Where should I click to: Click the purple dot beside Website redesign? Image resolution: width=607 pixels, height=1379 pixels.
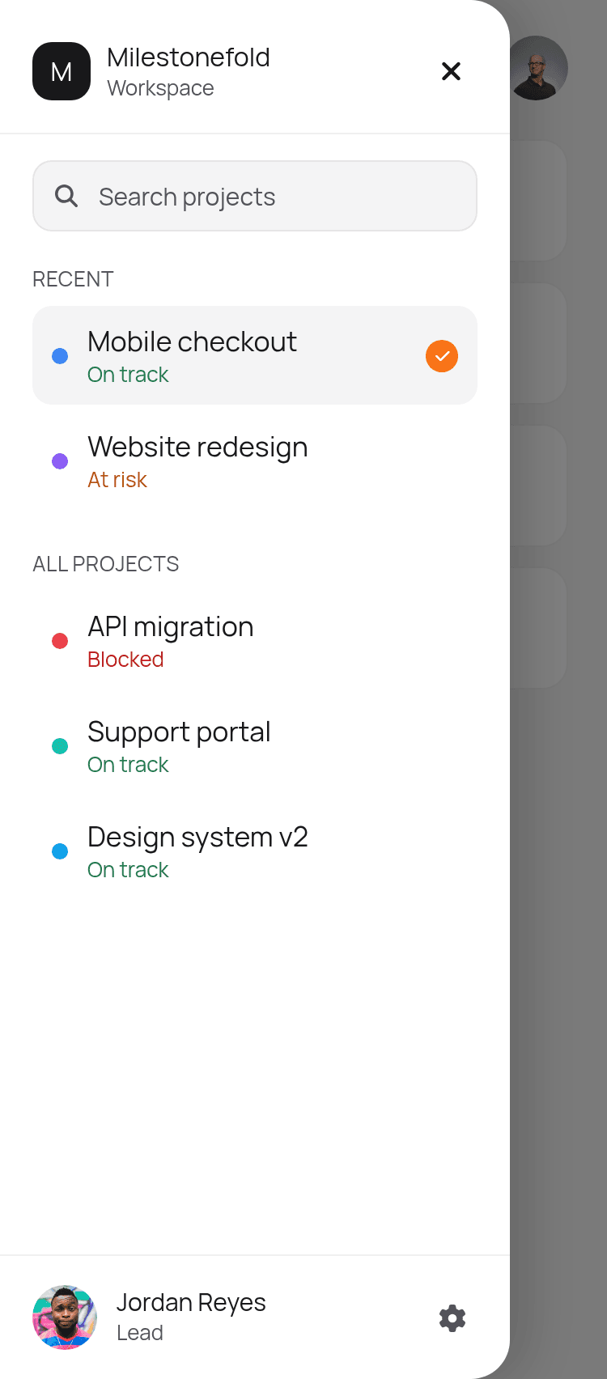coord(60,461)
